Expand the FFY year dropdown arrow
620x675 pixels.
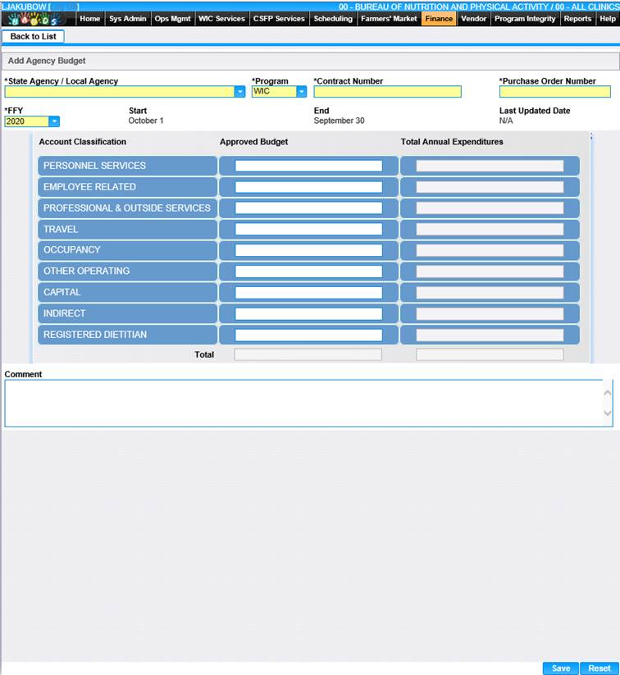tap(54, 121)
